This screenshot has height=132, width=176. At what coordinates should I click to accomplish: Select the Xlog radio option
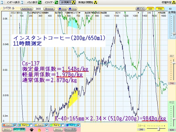pos(62,9)
